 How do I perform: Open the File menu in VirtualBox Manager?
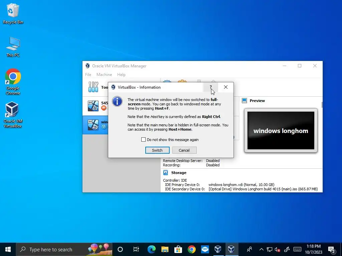[88, 74]
